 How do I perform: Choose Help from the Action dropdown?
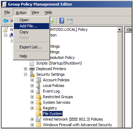click(x=31, y=56)
